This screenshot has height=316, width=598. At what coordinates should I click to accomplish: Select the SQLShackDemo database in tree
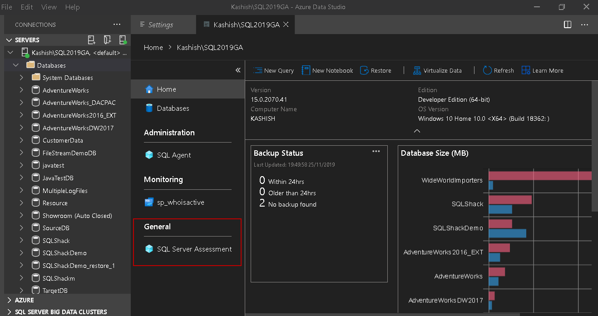coord(64,253)
